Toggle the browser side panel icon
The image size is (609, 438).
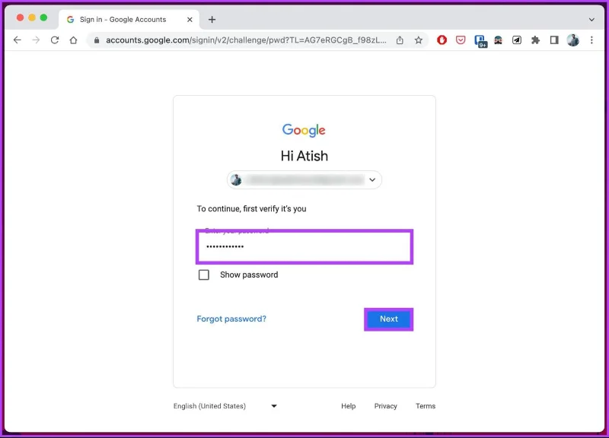554,40
